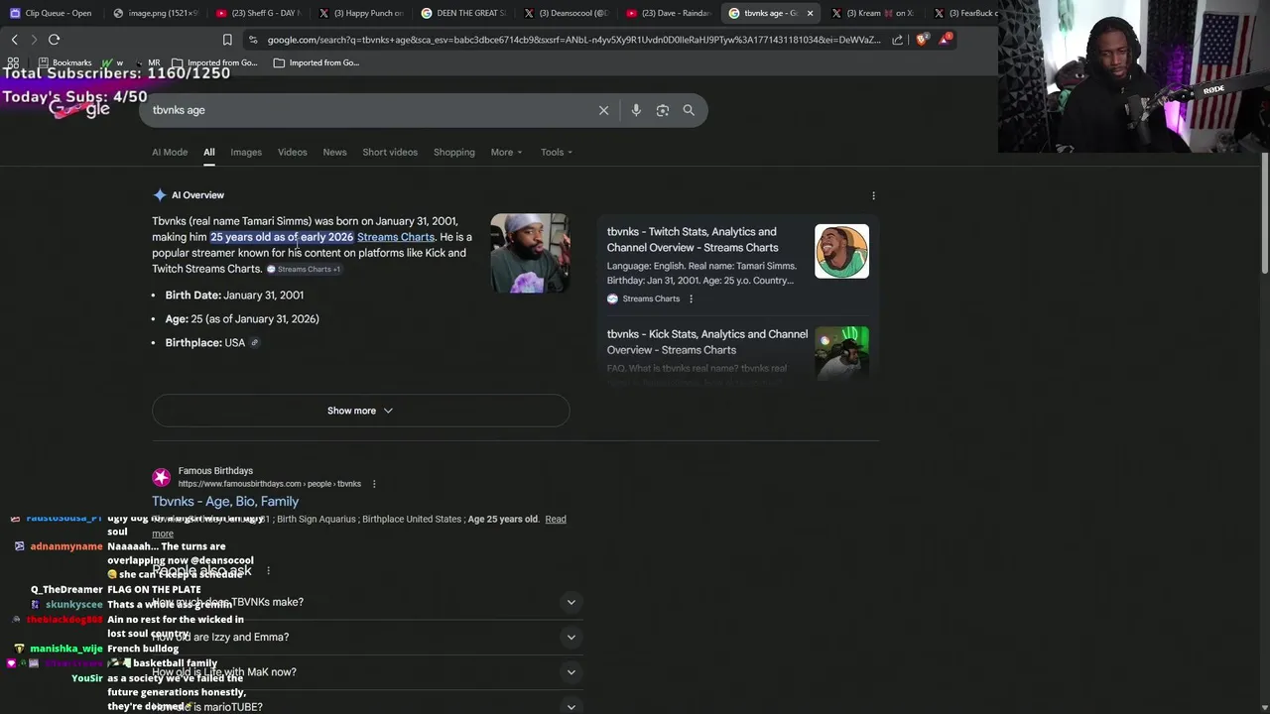Select the Short videos search tab
Viewport: 1270px width, 714px height.
[390, 152]
